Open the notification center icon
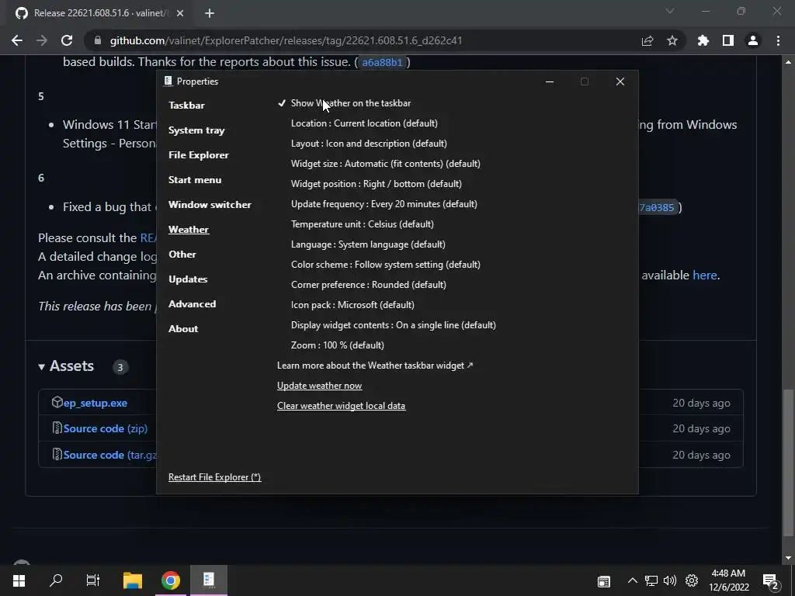Image resolution: width=795 pixels, height=596 pixels. 770,582
